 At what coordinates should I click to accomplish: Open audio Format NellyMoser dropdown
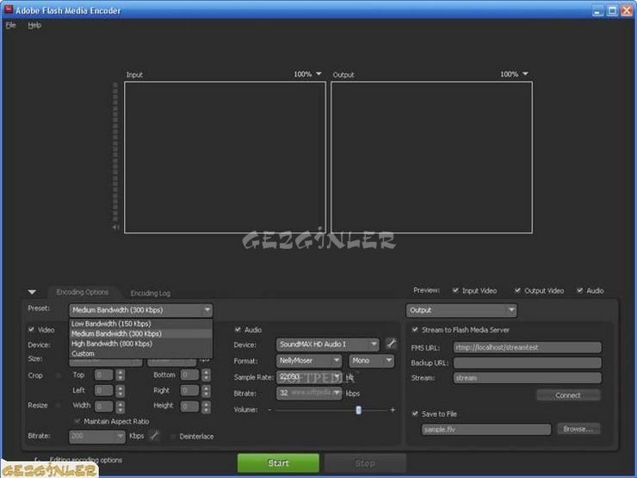309,361
